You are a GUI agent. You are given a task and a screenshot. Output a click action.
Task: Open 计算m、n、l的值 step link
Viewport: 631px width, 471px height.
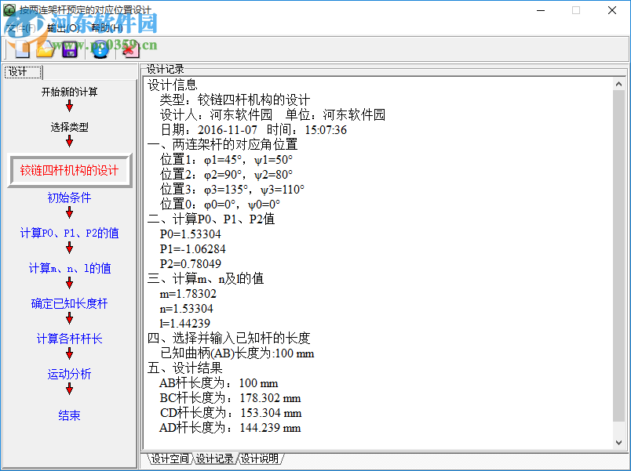pyautogui.click(x=69, y=269)
